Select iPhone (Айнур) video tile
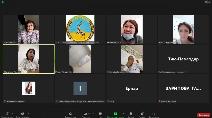Viewport: 212px width, 118px height. coord(80,59)
